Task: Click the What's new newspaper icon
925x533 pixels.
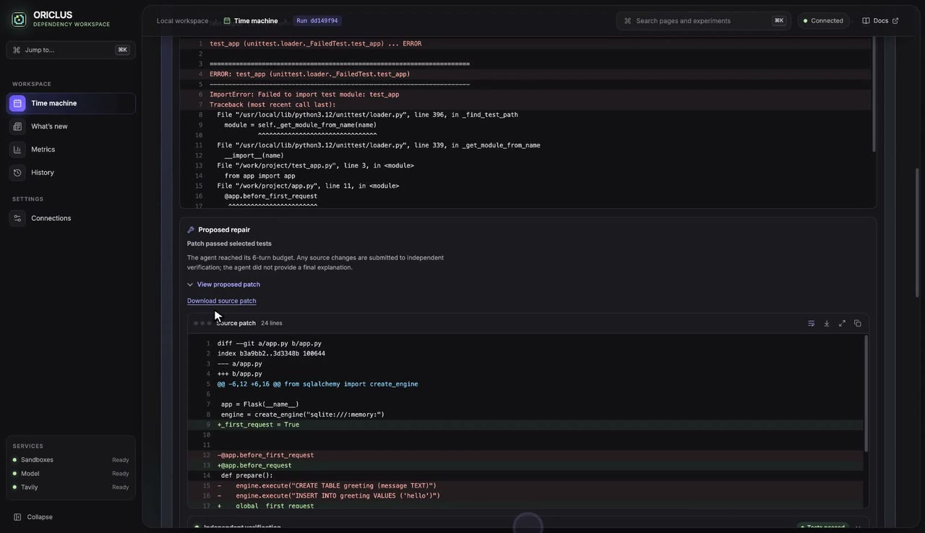Action: coord(17,126)
